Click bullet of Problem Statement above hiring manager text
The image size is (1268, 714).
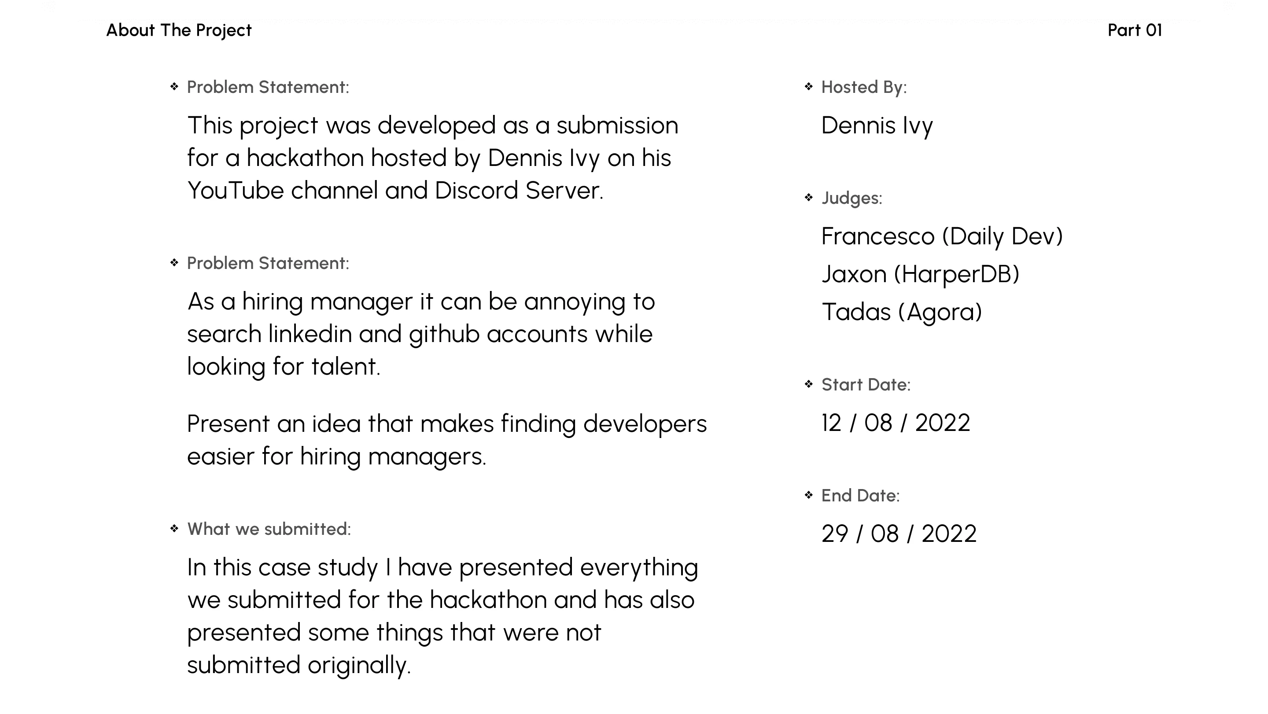click(x=174, y=263)
